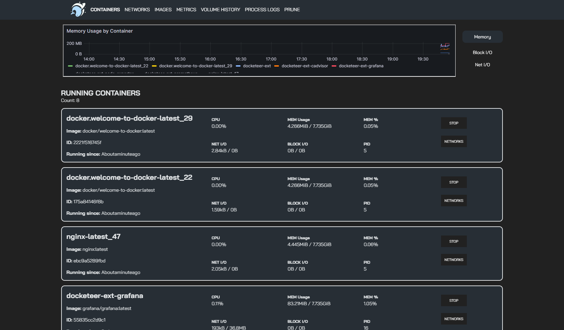Screen dimensions: 564x330
Task: Click the 200 MB axis label
Action: coord(74,44)
